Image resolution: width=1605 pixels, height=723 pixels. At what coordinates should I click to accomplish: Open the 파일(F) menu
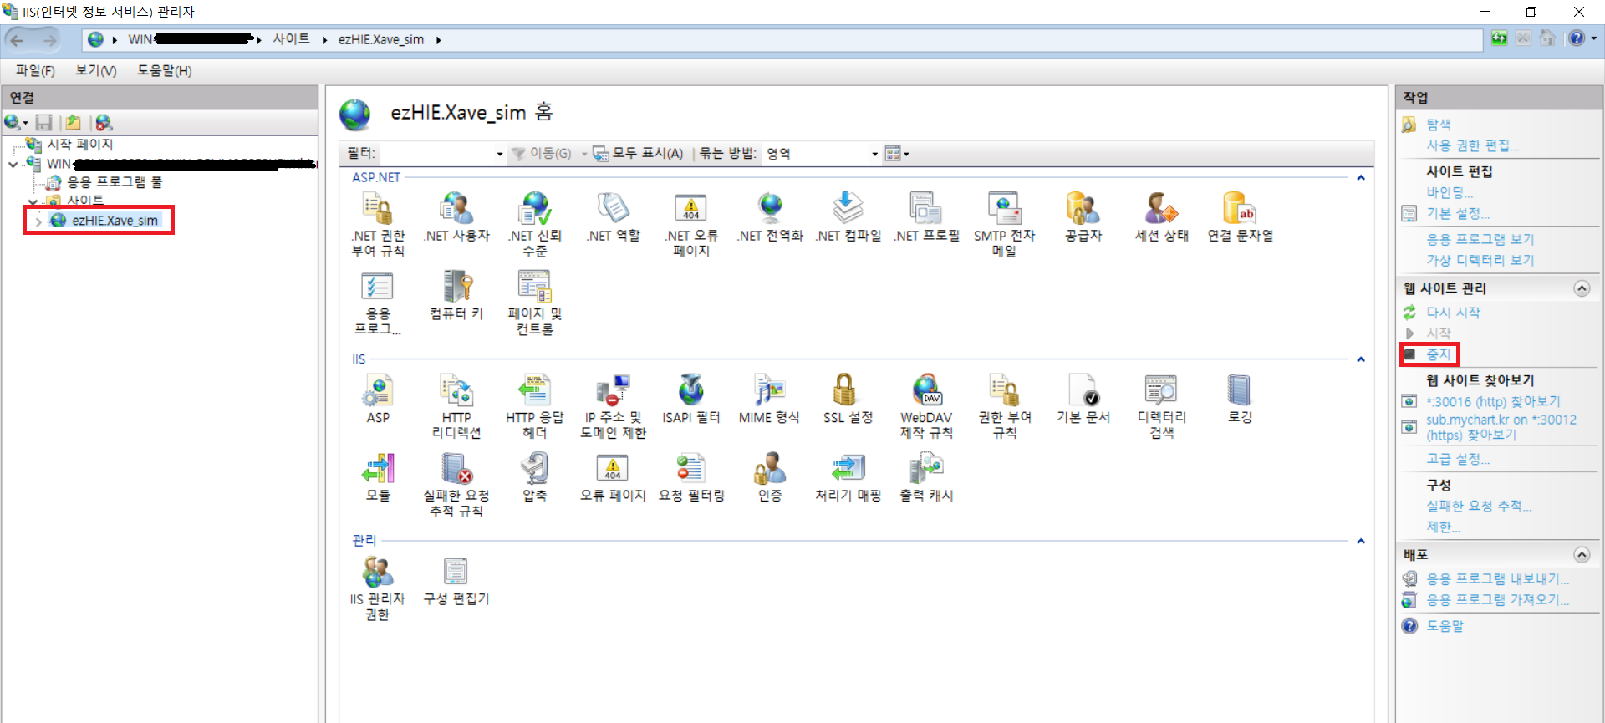click(x=35, y=71)
